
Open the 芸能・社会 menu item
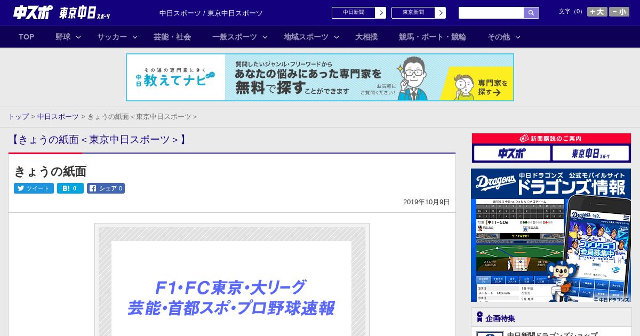click(x=172, y=37)
